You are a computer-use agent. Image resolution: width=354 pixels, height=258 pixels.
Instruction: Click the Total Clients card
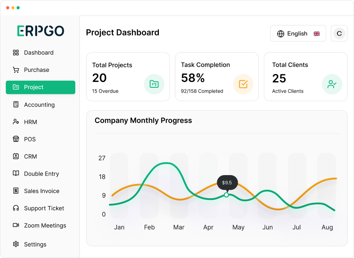click(305, 77)
